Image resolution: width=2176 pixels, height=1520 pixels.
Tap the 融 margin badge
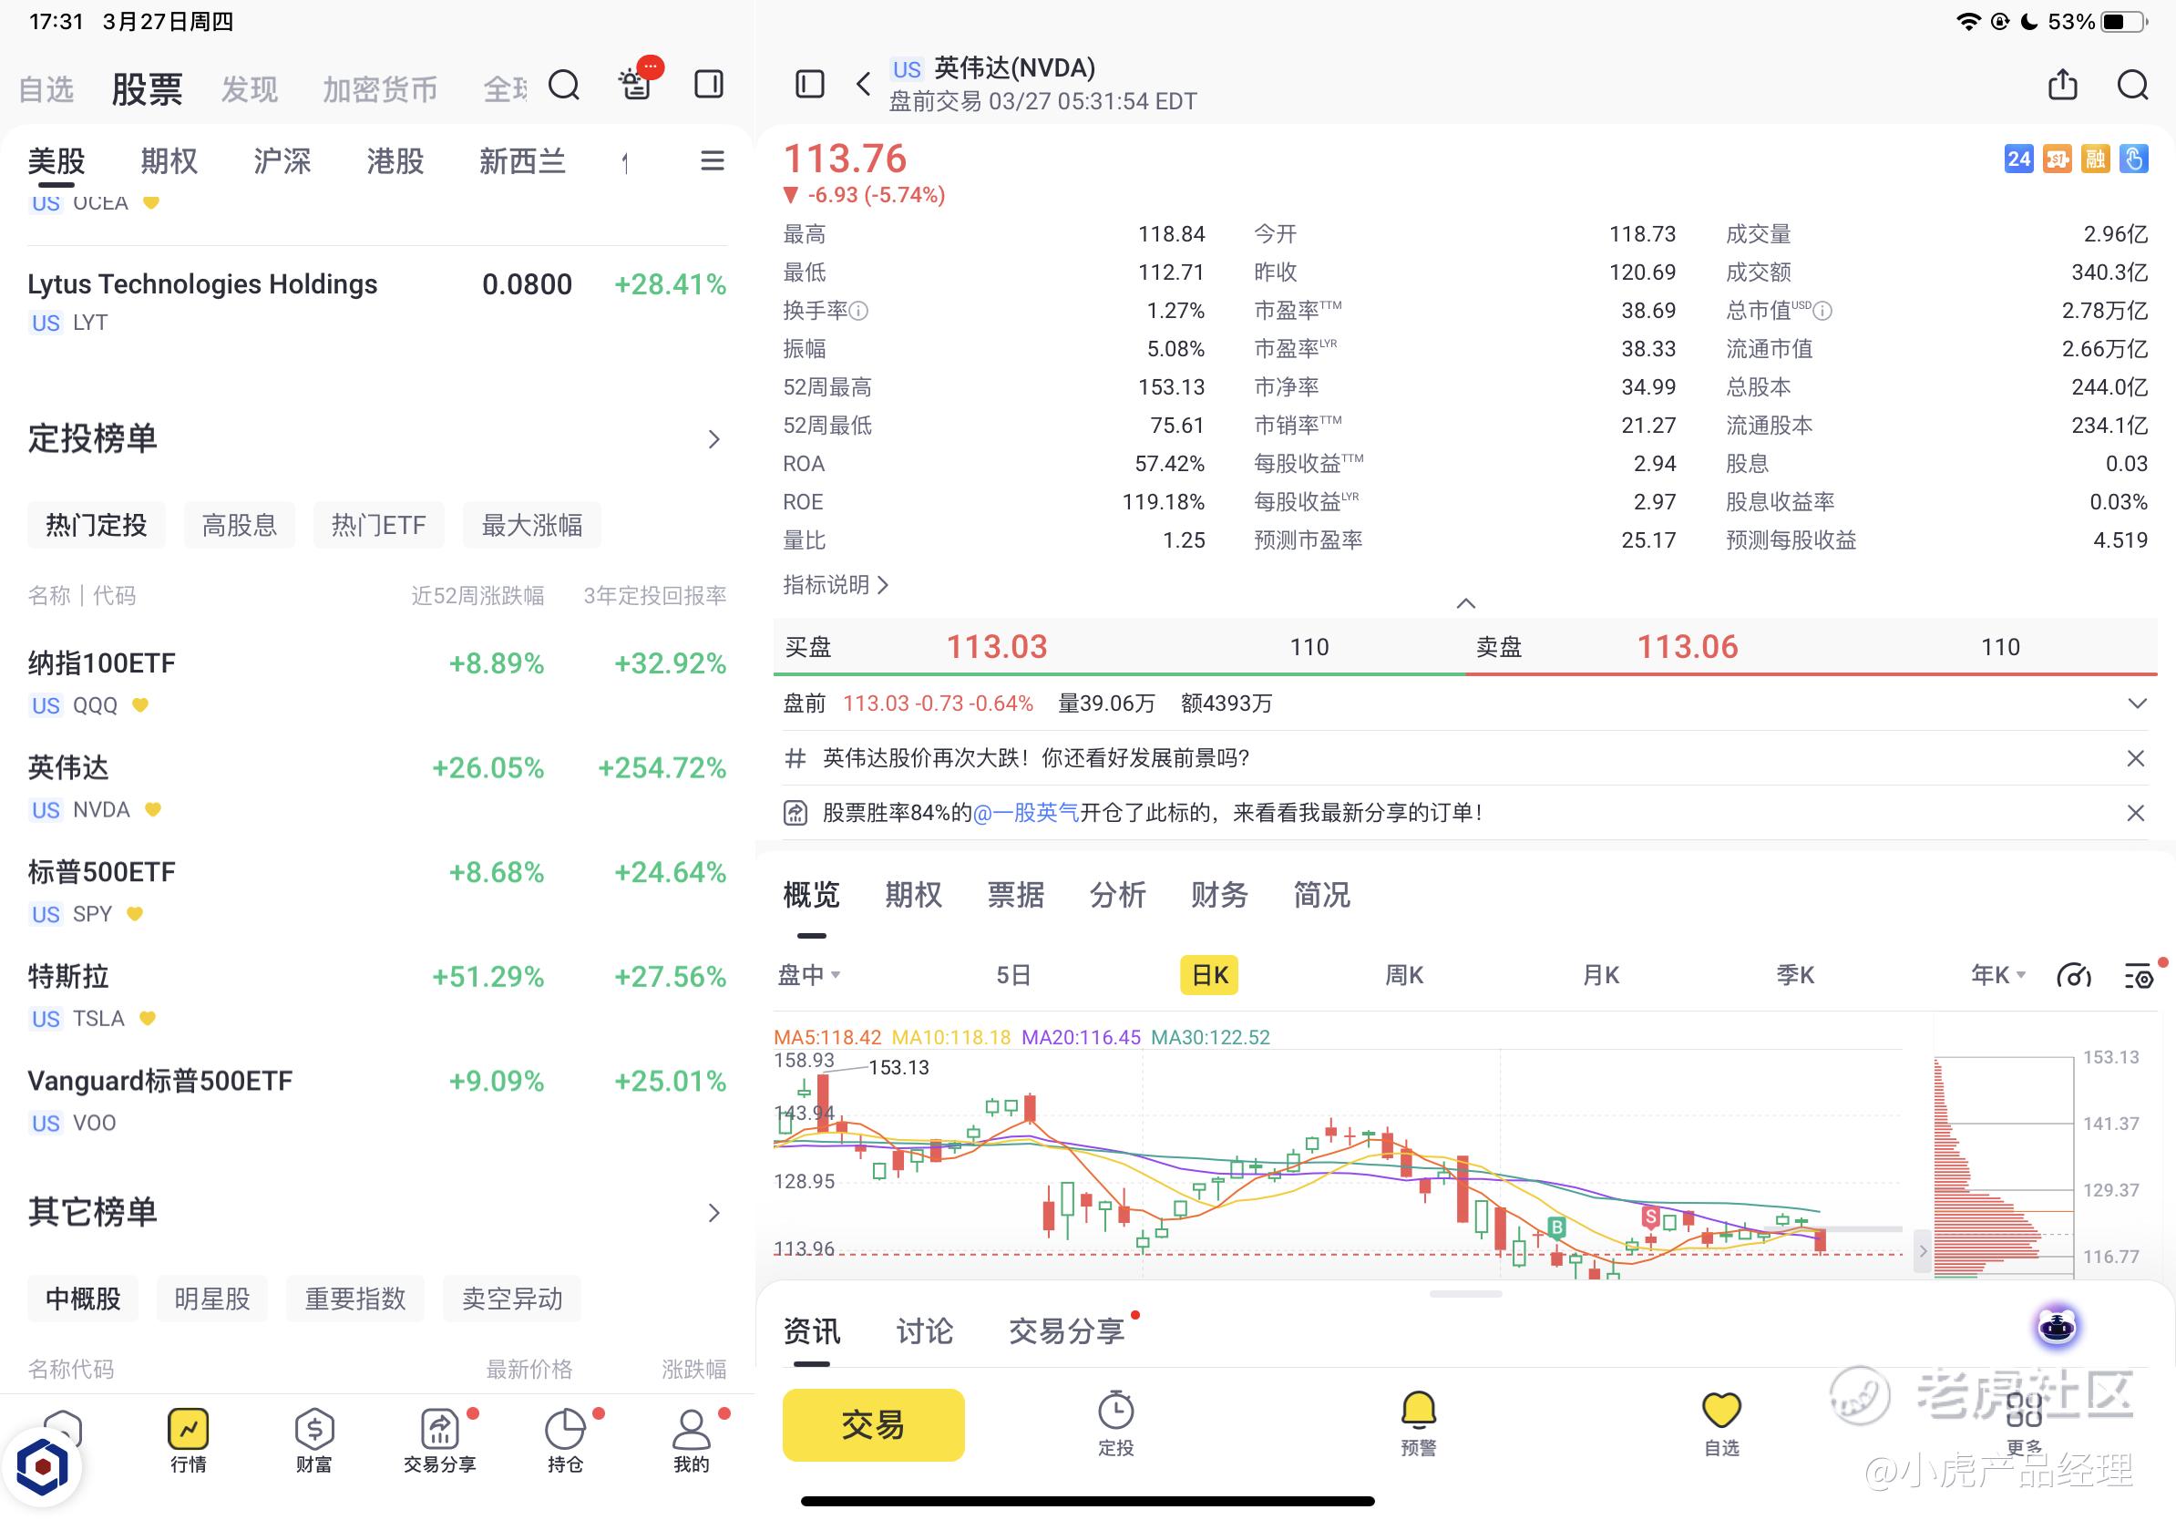point(2096,159)
